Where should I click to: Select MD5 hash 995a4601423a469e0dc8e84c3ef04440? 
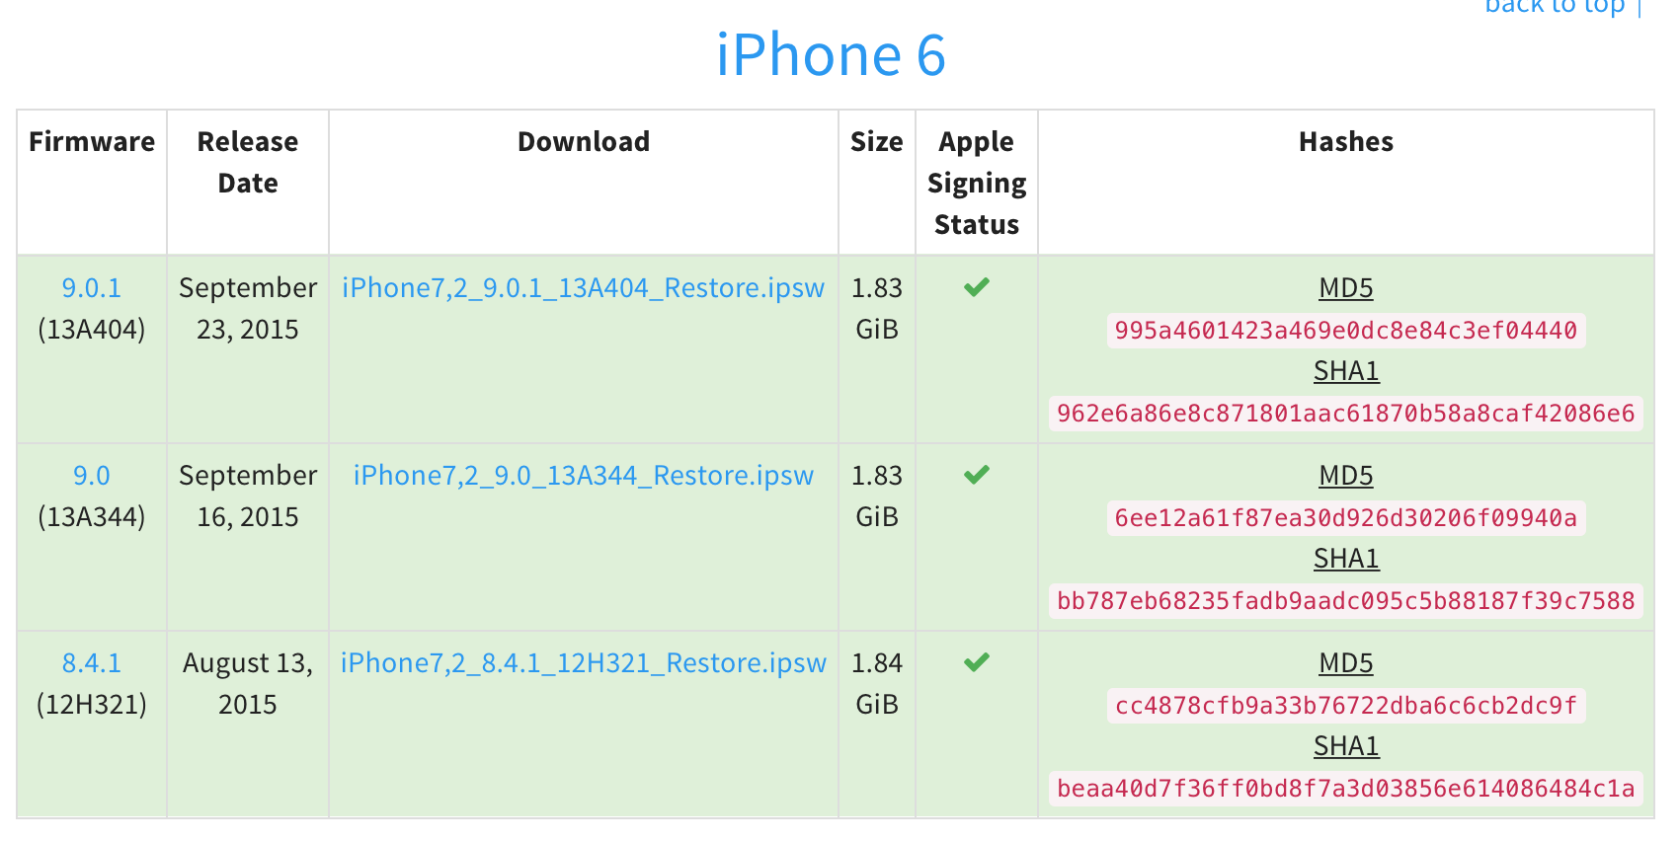click(1346, 331)
